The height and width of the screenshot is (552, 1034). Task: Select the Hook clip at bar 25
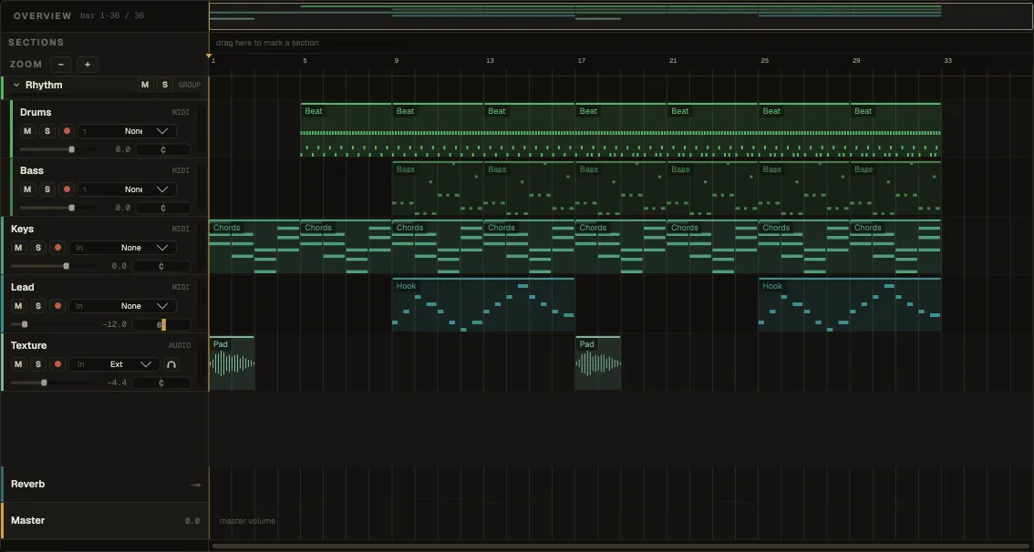tap(850, 305)
